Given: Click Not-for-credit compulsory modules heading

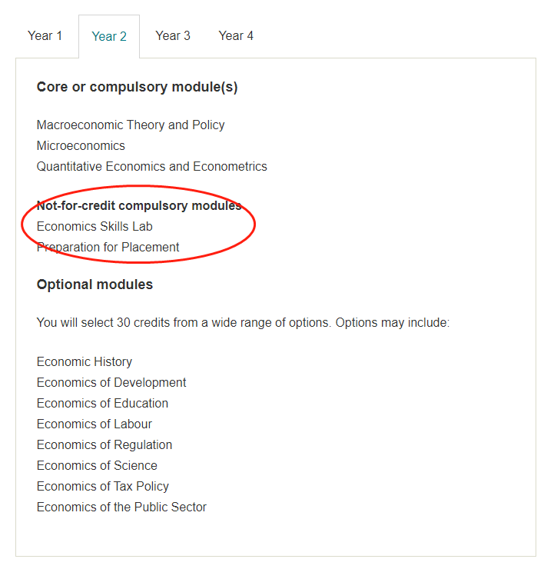Looking at the screenshot, I should pyautogui.click(x=139, y=206).
